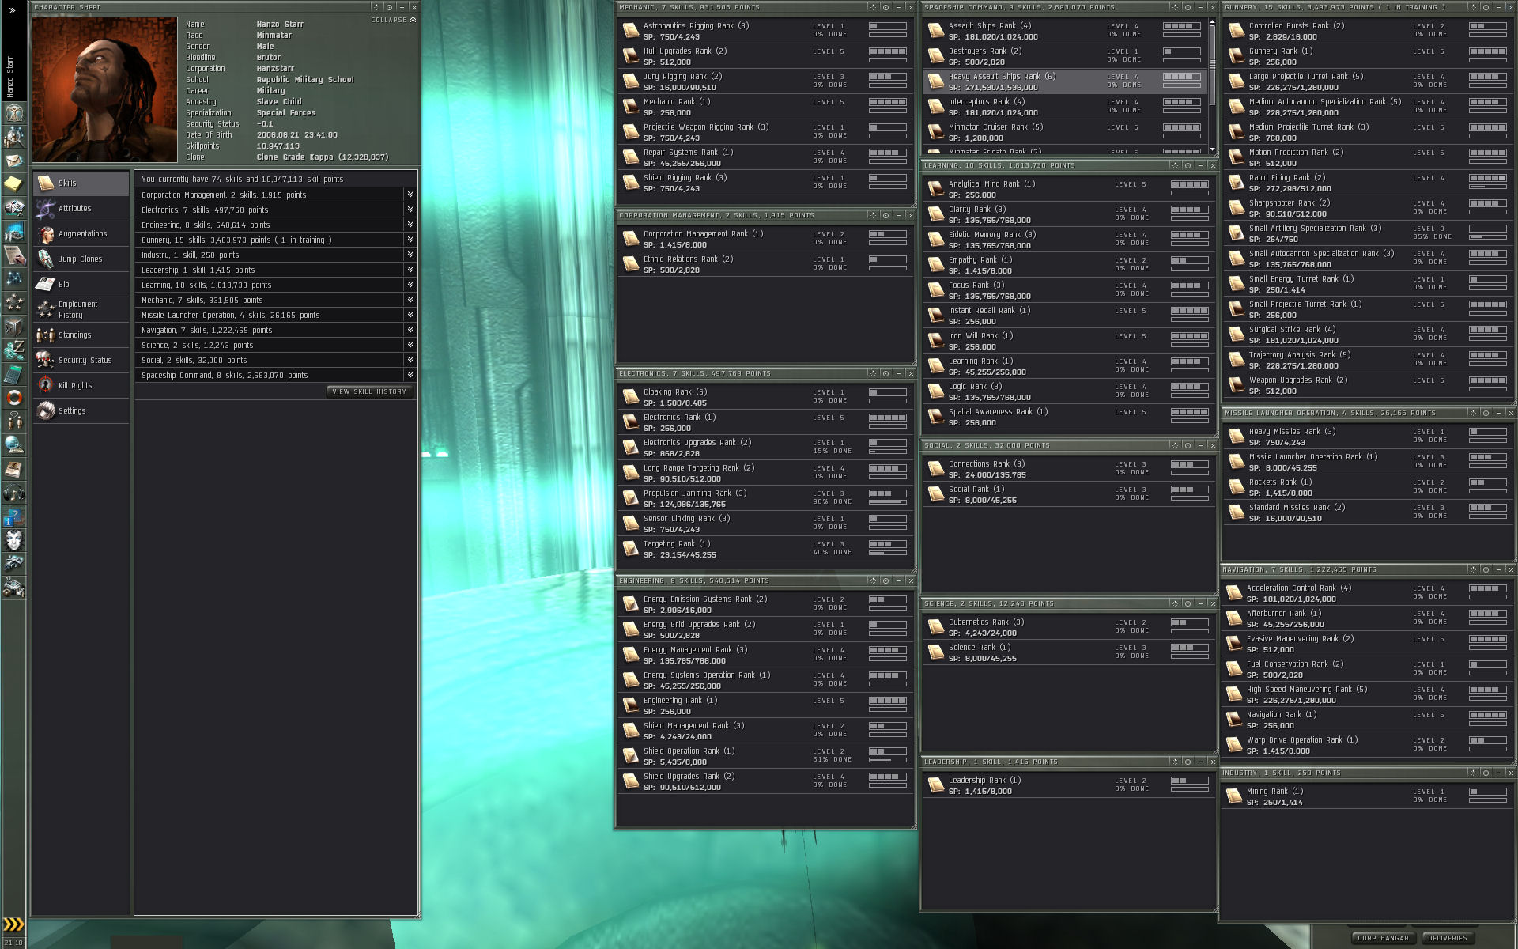Open the calculator icon in sidebar
Viewport: 1518px width, 949px height.
[x=14, y=374]
